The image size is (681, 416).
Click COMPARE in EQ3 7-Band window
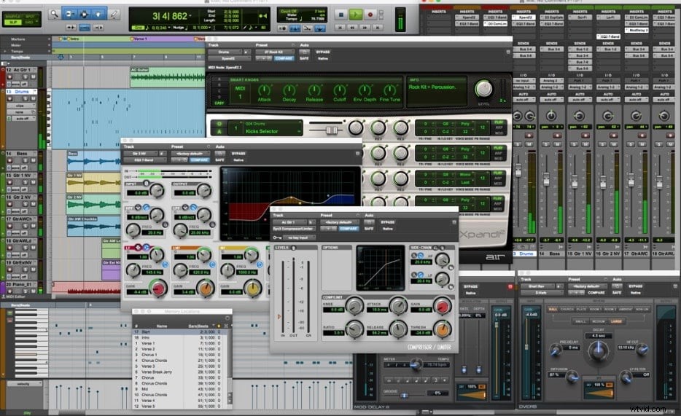(x=199, y=160)
